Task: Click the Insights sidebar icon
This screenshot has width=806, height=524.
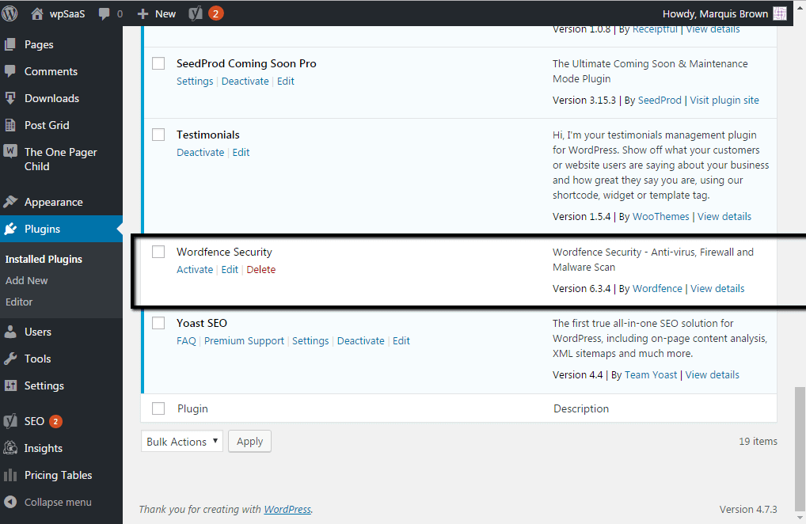Action: point(10,448)
